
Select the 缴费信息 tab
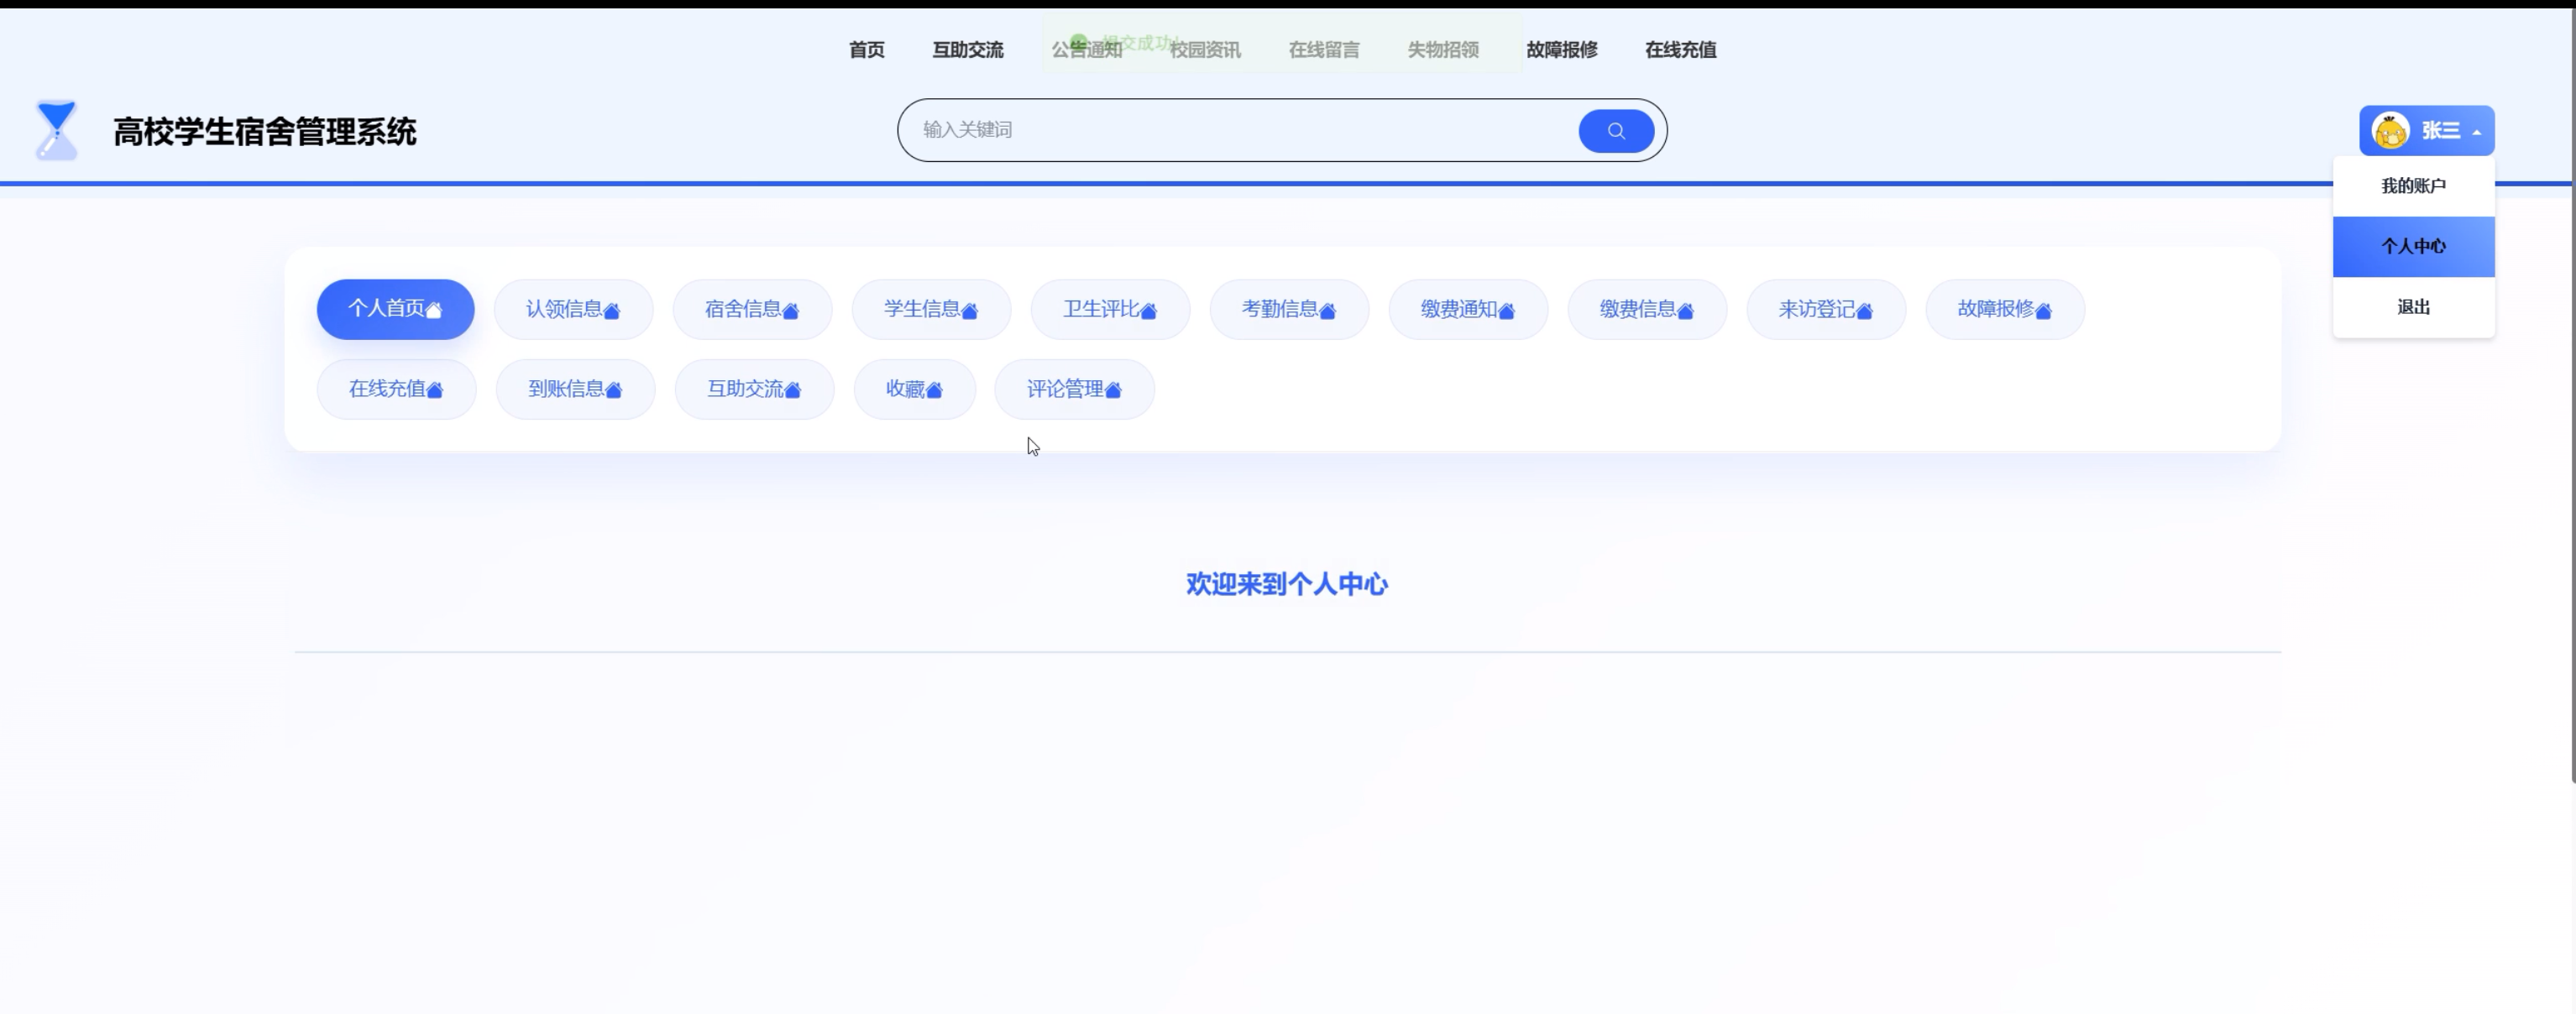point(1647,309)
